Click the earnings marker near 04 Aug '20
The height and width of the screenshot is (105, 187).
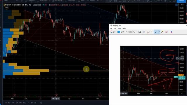point(56,95)
